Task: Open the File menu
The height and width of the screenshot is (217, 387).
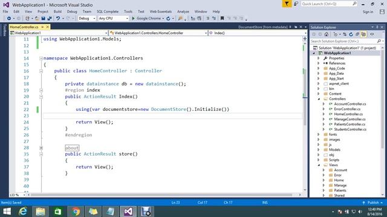Action: click(5, 11)
